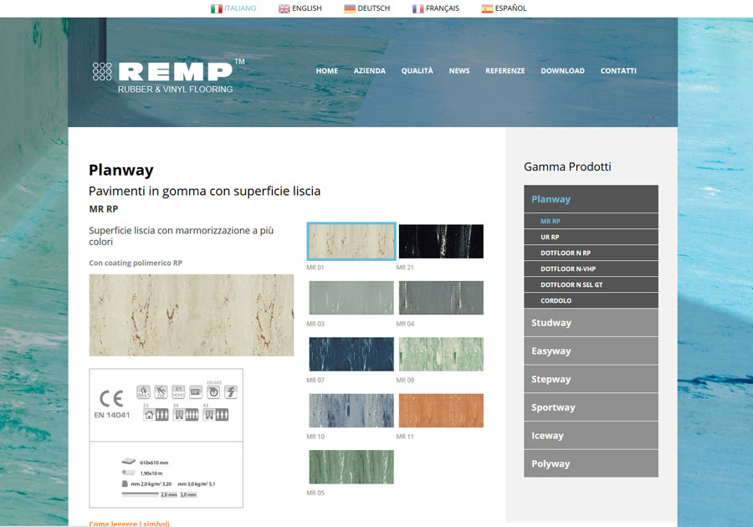
Task: Click the fire reaction class symbol
Action: (x=143, y=391)
